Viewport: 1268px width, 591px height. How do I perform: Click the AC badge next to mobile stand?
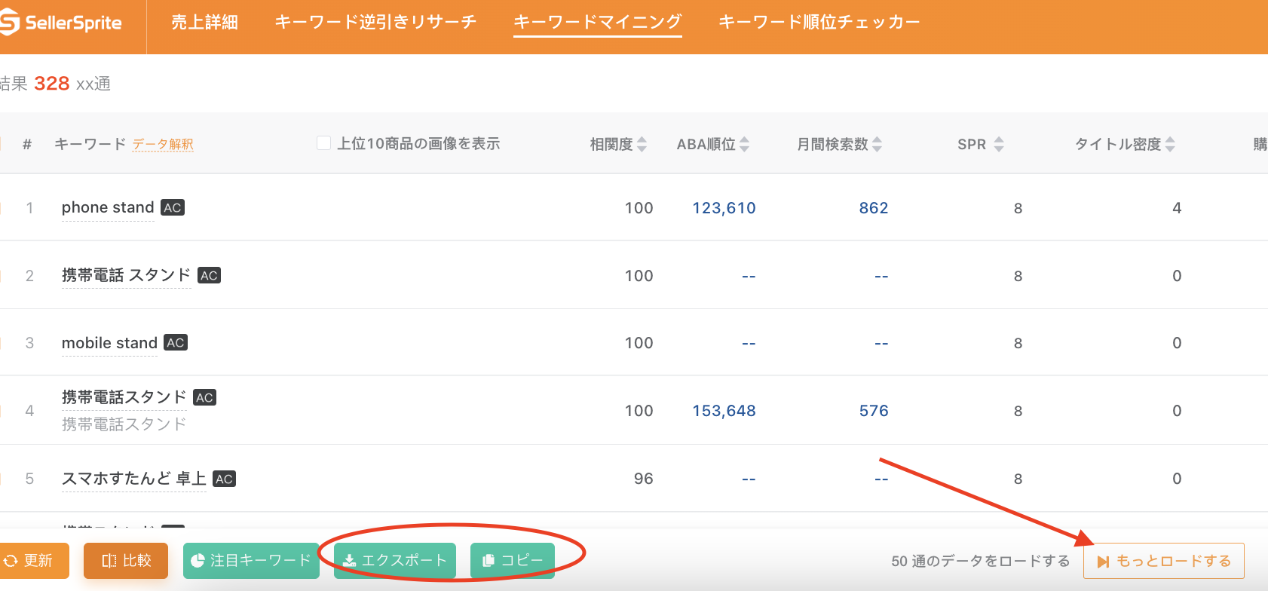click(x=176, y=342)
